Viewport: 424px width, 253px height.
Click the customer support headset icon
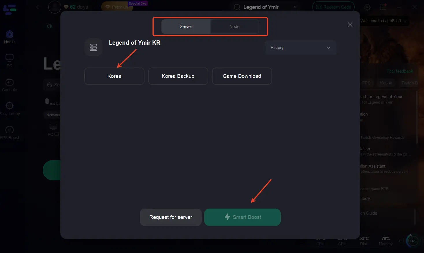(367, 7)
